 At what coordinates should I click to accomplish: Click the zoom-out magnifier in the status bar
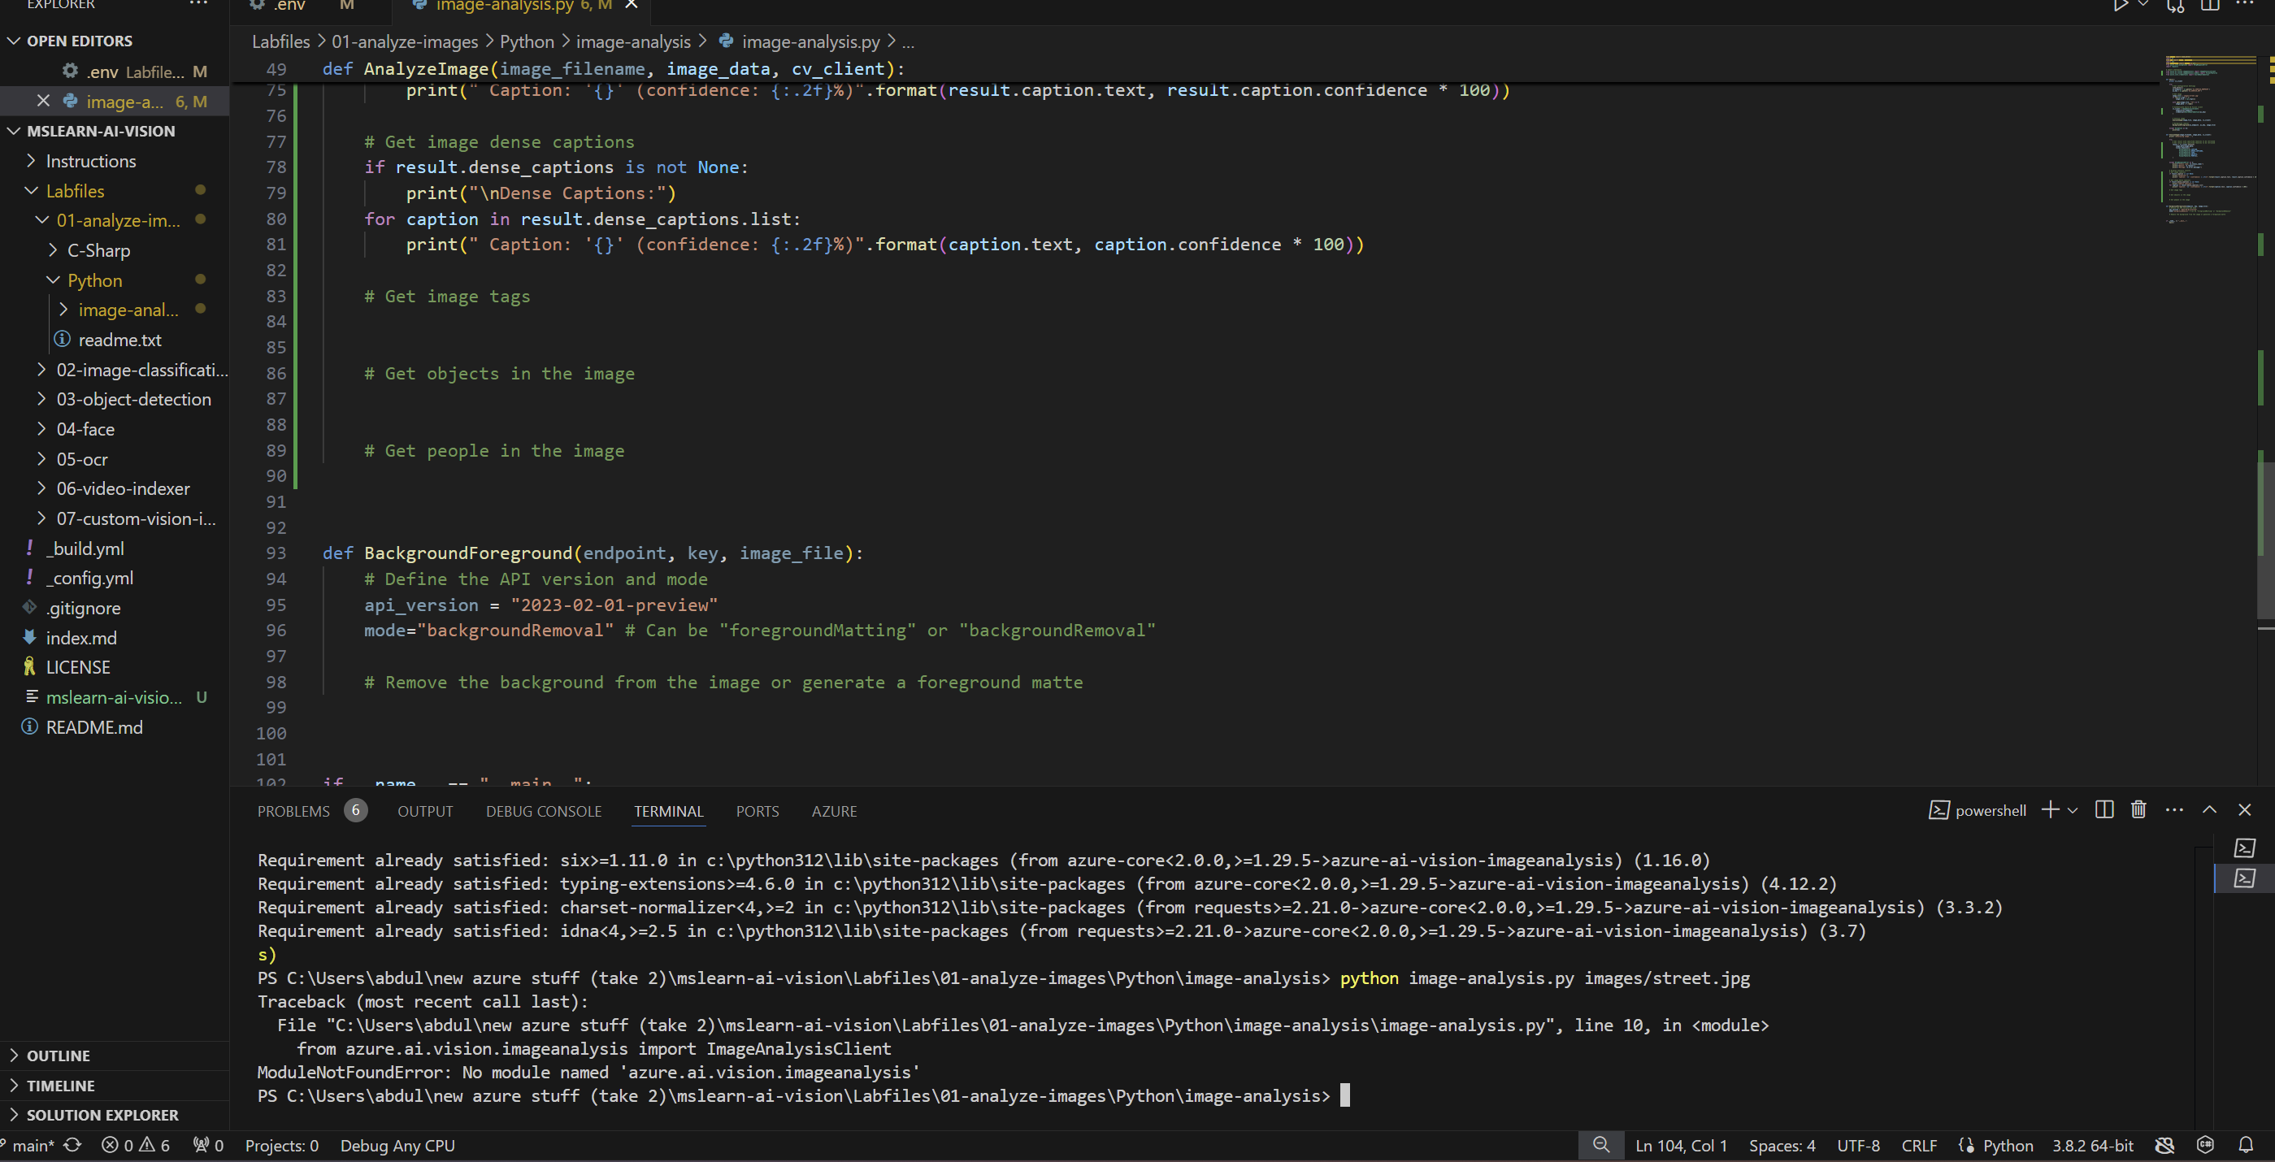pyautogui.click(x=1601, y=1145)
